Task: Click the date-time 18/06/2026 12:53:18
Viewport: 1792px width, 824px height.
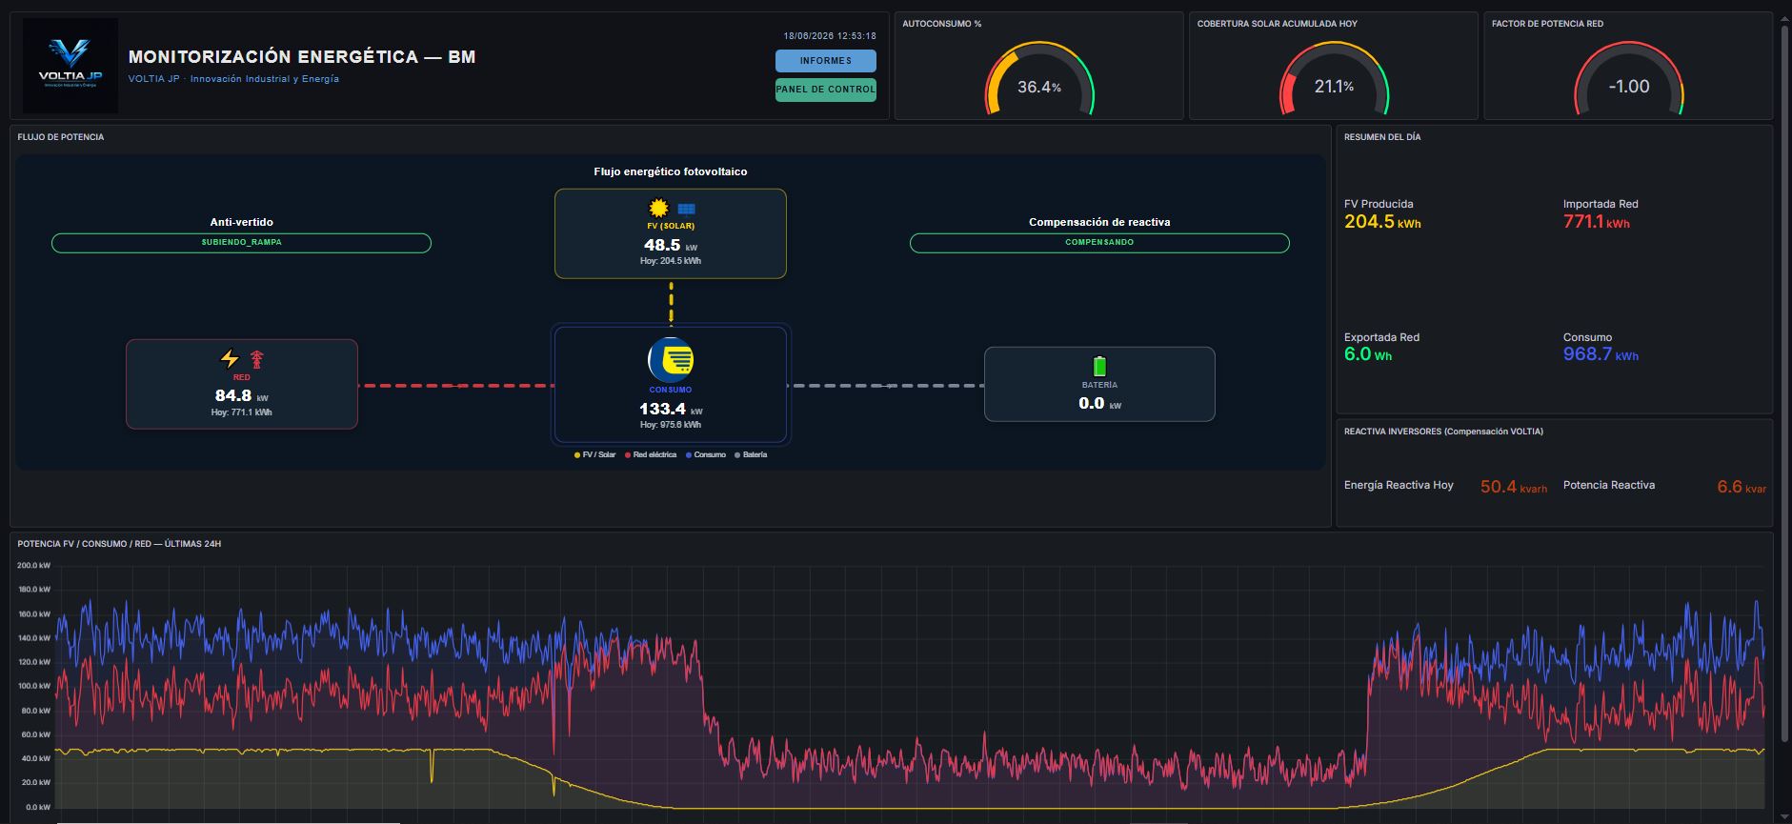Action: pyautogui.click(x=830, y=36)
